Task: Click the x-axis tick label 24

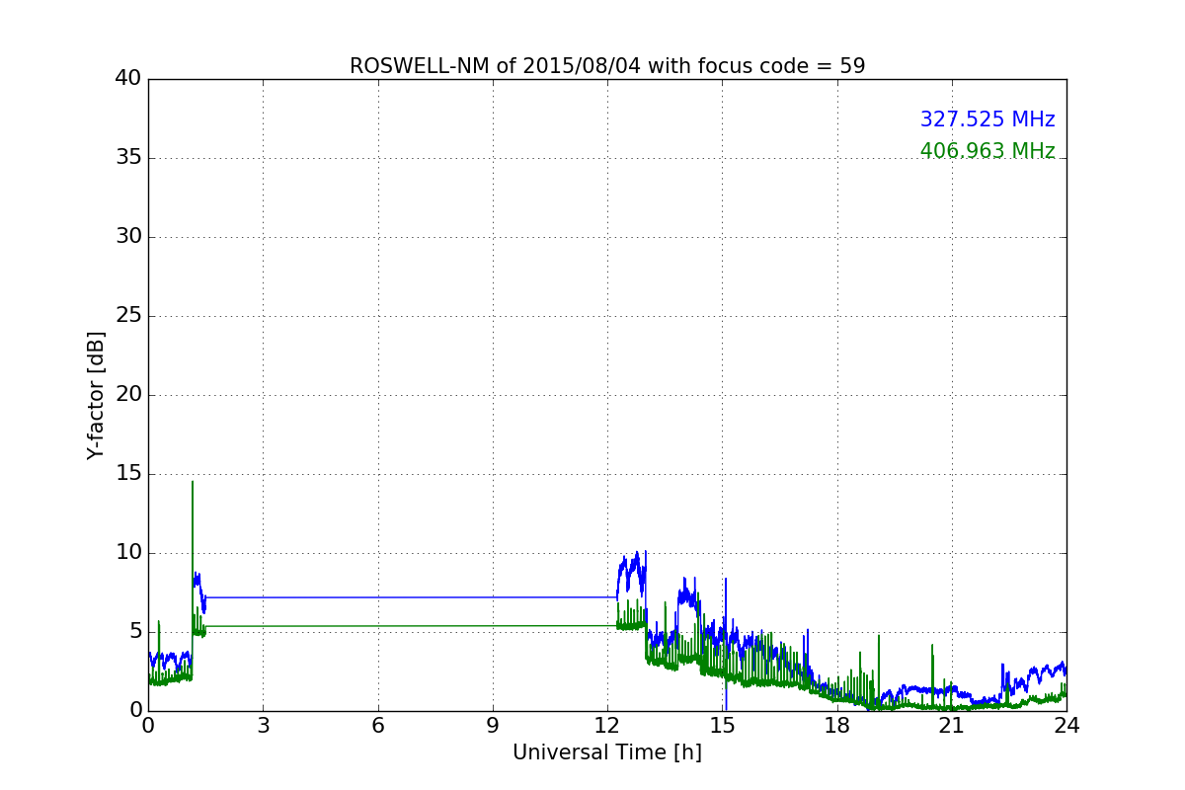Action: (1066, 725)
